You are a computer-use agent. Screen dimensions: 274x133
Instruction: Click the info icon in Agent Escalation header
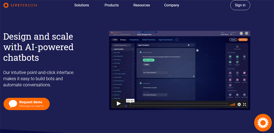(189, 45)
